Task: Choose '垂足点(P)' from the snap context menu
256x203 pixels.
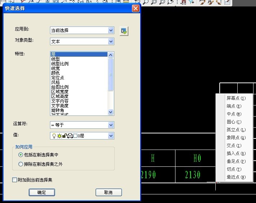Action: coord(236,161)
